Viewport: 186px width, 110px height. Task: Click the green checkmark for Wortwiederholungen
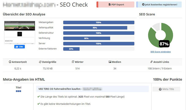click(x=38, y=104)
